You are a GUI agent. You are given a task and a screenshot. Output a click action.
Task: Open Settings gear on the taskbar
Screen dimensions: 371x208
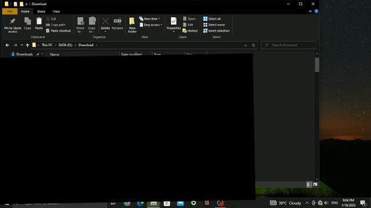pos(194,203)
